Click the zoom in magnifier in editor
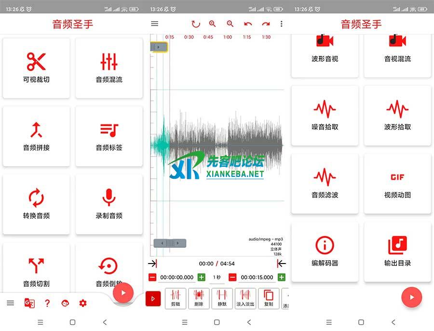 tap(213, 24)
